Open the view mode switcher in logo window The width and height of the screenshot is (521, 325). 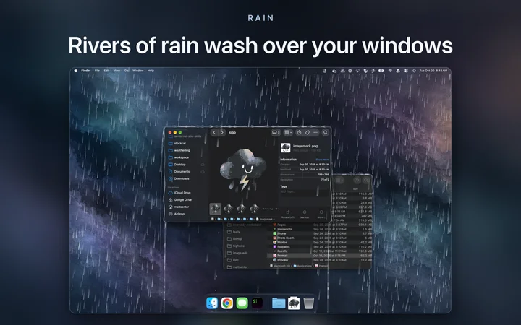pyautogui.click(x=276, y=132)
